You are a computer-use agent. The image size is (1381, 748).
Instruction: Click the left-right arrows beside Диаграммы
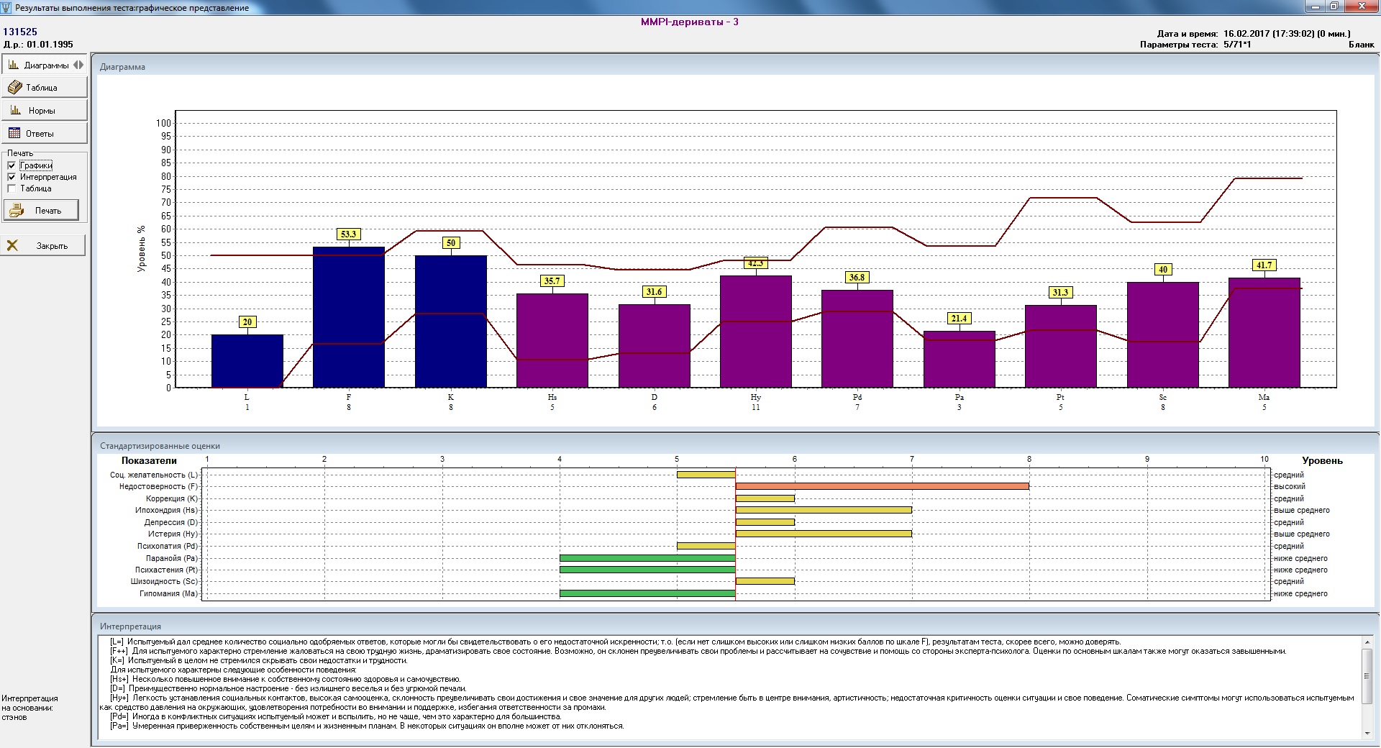[x=78, y=65]
